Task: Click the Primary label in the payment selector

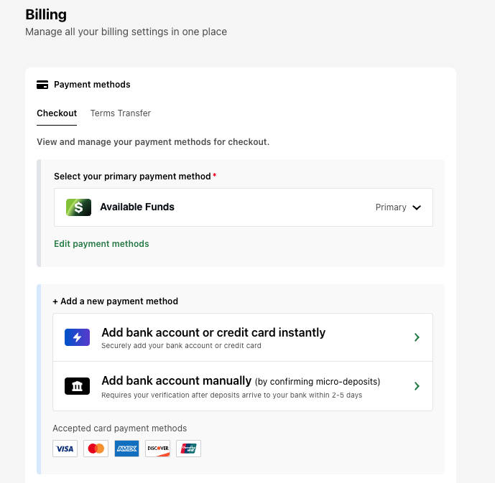Action: (x=391, y=207)
